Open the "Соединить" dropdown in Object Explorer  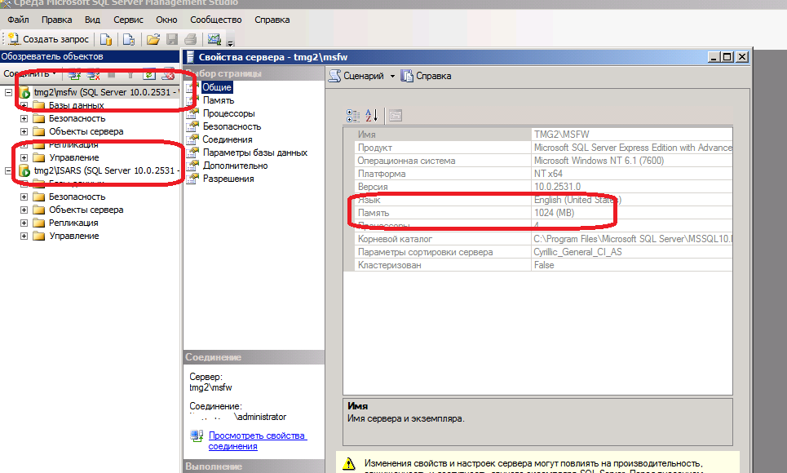pos(29,74)
